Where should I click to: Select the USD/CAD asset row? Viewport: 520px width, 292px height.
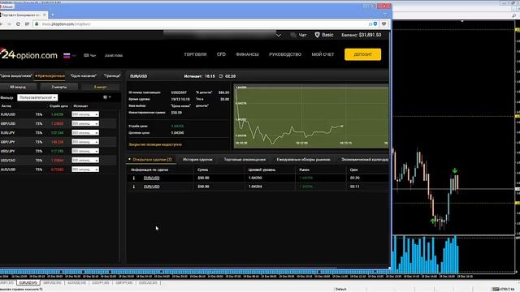pyautogui.click(x=58, y=161)
